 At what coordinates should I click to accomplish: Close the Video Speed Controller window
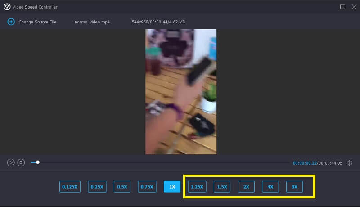[x=353, y=7]
